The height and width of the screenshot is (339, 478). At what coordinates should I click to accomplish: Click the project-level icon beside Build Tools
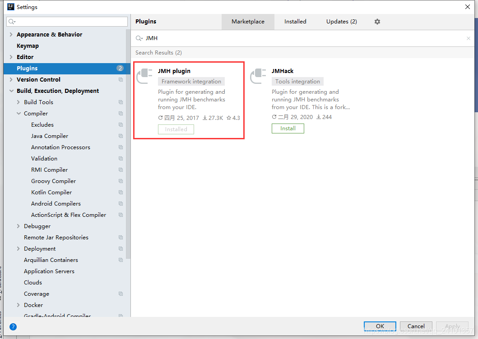(x=121, y=102)
